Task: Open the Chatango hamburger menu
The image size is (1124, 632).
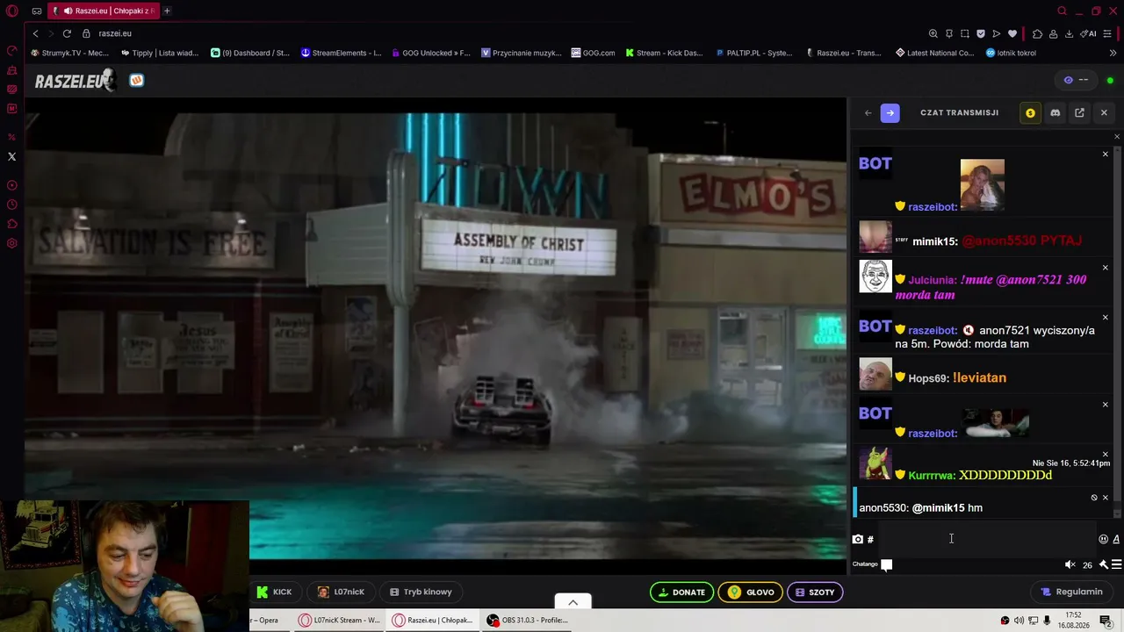Action: tap(1116, 564)
